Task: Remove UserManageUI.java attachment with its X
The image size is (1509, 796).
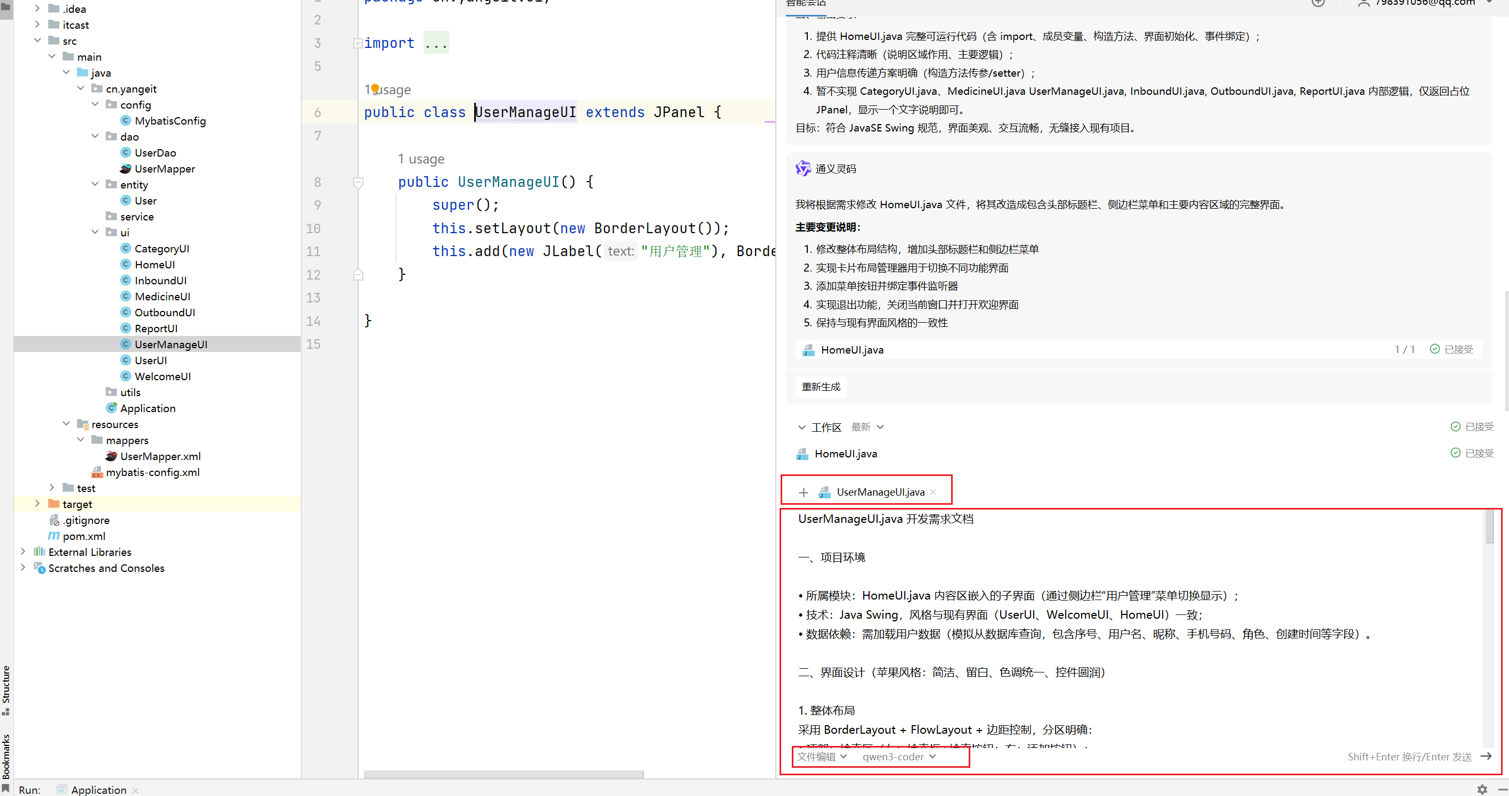Action: coord(933,491)
